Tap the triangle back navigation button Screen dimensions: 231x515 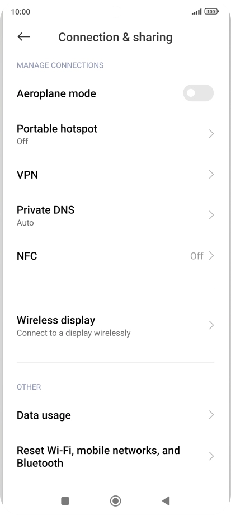166,500
